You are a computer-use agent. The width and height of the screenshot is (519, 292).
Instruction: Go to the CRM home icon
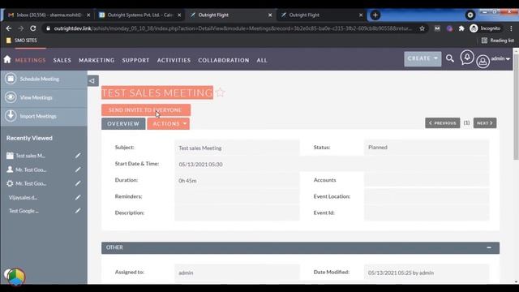pyautogui.click(x=7, y=59)
